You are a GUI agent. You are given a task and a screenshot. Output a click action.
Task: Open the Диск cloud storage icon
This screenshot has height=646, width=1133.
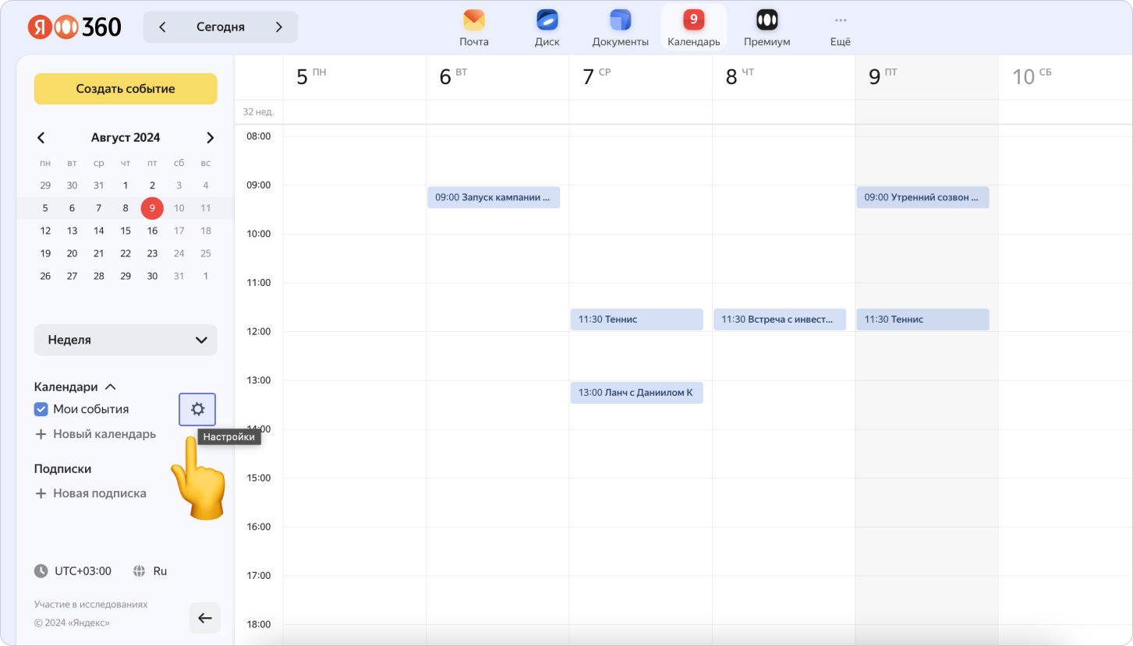[x=547, y=21]
